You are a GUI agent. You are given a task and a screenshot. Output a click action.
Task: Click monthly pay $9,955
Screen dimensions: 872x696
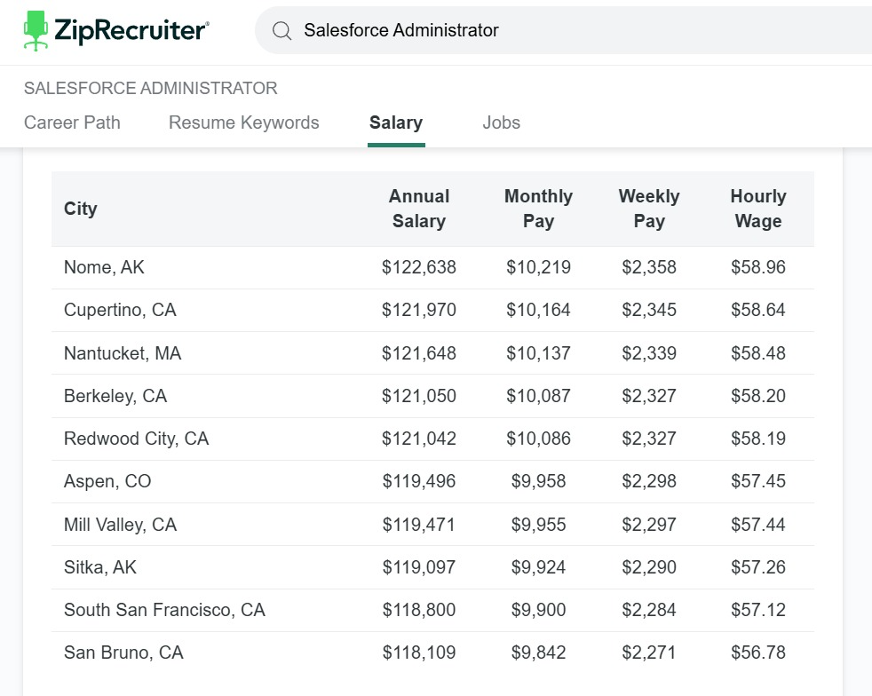click(538, 525)
